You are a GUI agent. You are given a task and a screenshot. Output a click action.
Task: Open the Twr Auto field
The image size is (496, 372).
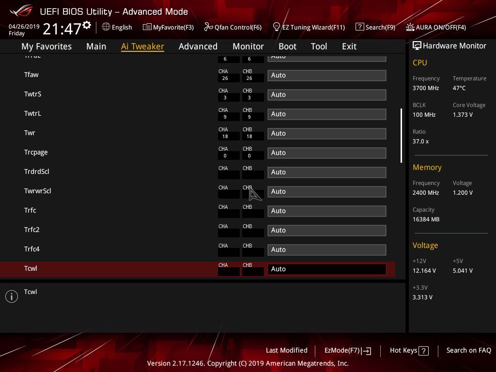[x=327, y=134]
